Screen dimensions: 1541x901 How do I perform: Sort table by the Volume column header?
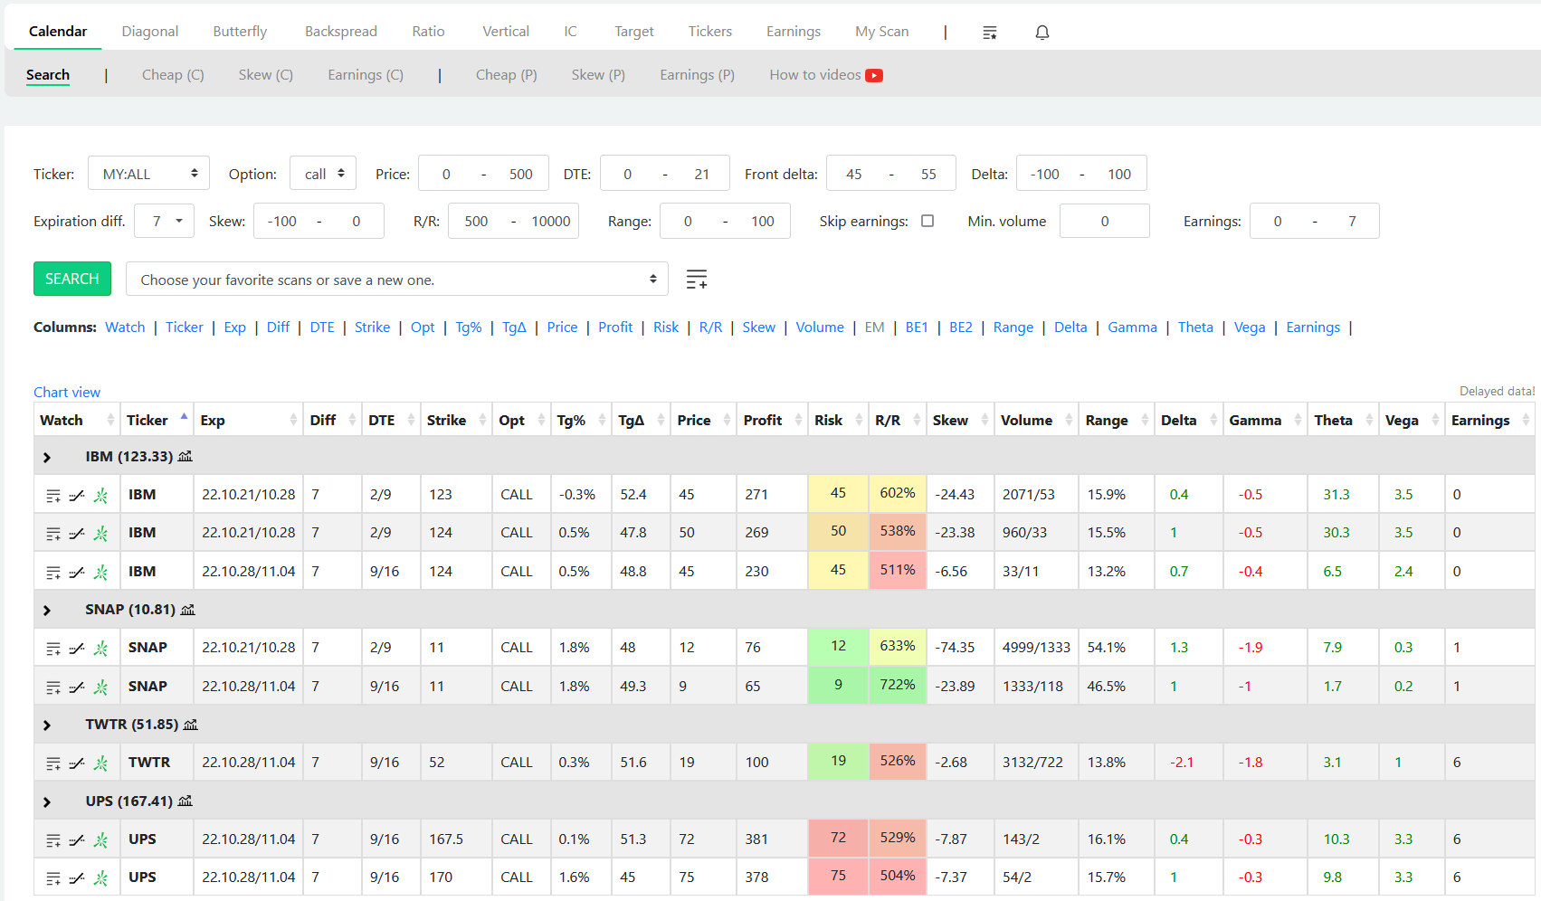[x=1035, y=421]
